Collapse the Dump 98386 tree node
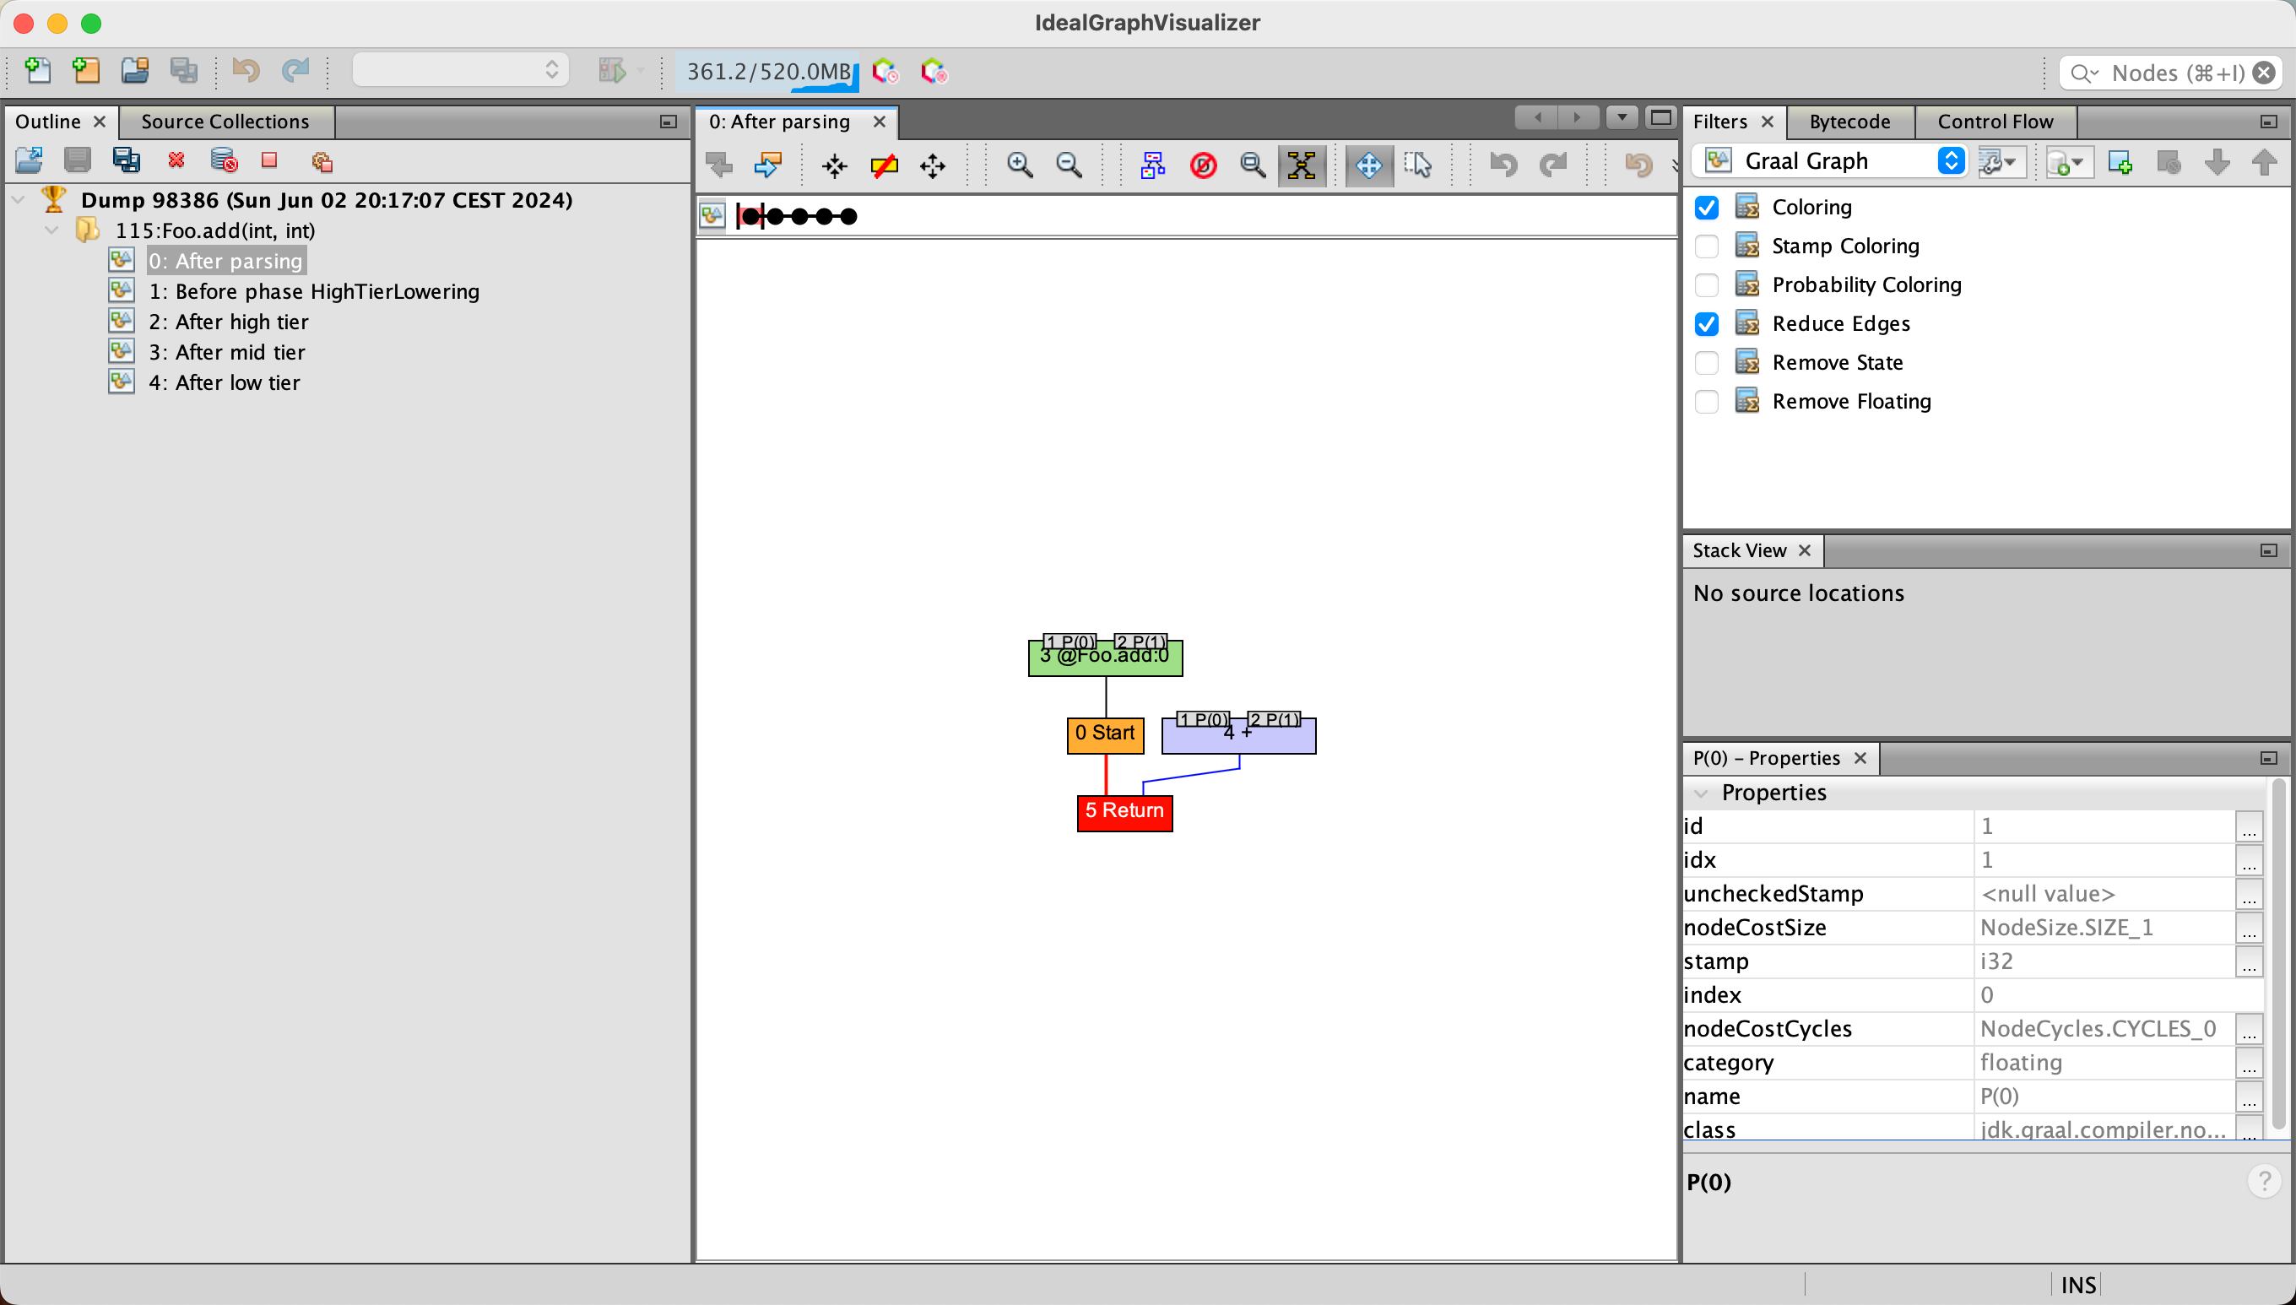 (x=18, y=199)
